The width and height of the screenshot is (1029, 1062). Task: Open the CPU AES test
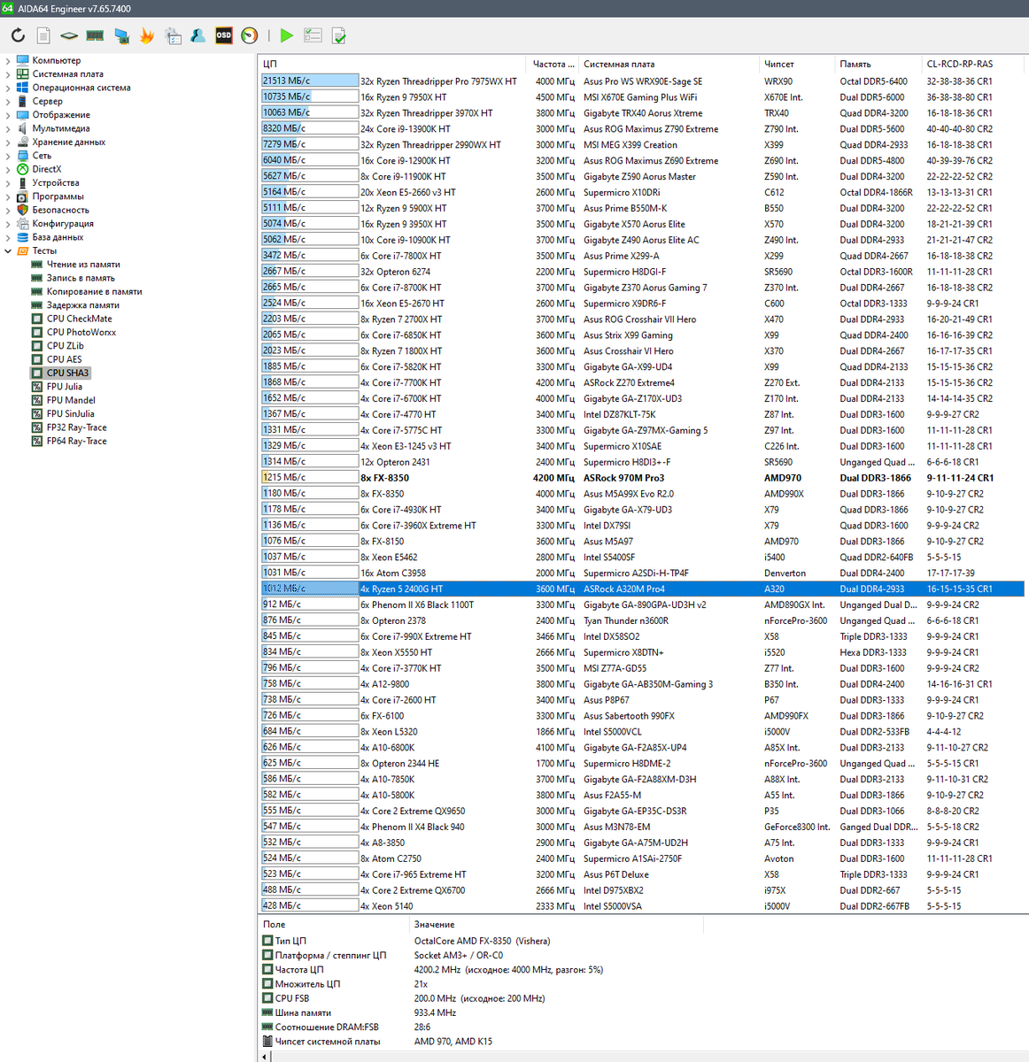click(64, 359)
